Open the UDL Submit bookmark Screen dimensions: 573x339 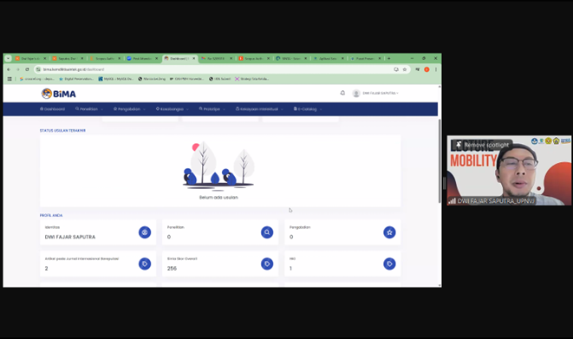(x=219, y=79)
